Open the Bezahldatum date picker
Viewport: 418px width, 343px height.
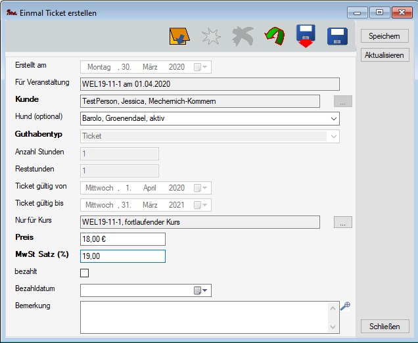click(x=200, y=290)
